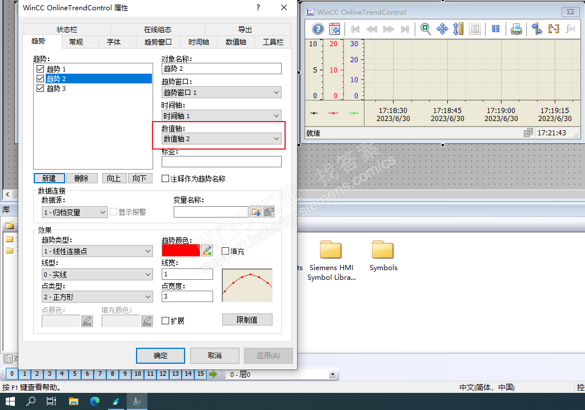Enable 注释作为趋势名称 checkbox
This screenshot has width=585, height=410.
(165, 178)
